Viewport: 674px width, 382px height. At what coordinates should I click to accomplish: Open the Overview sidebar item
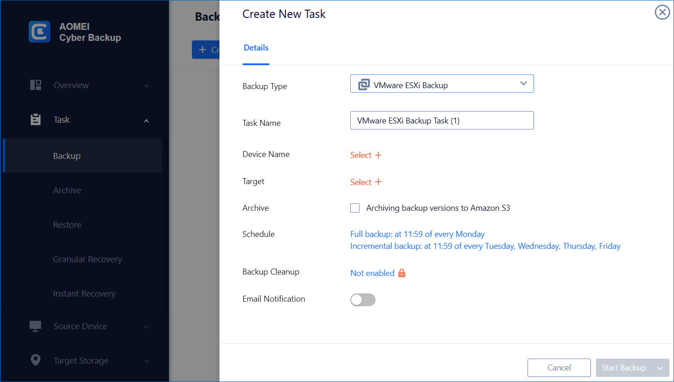click(x=71, y=85)
